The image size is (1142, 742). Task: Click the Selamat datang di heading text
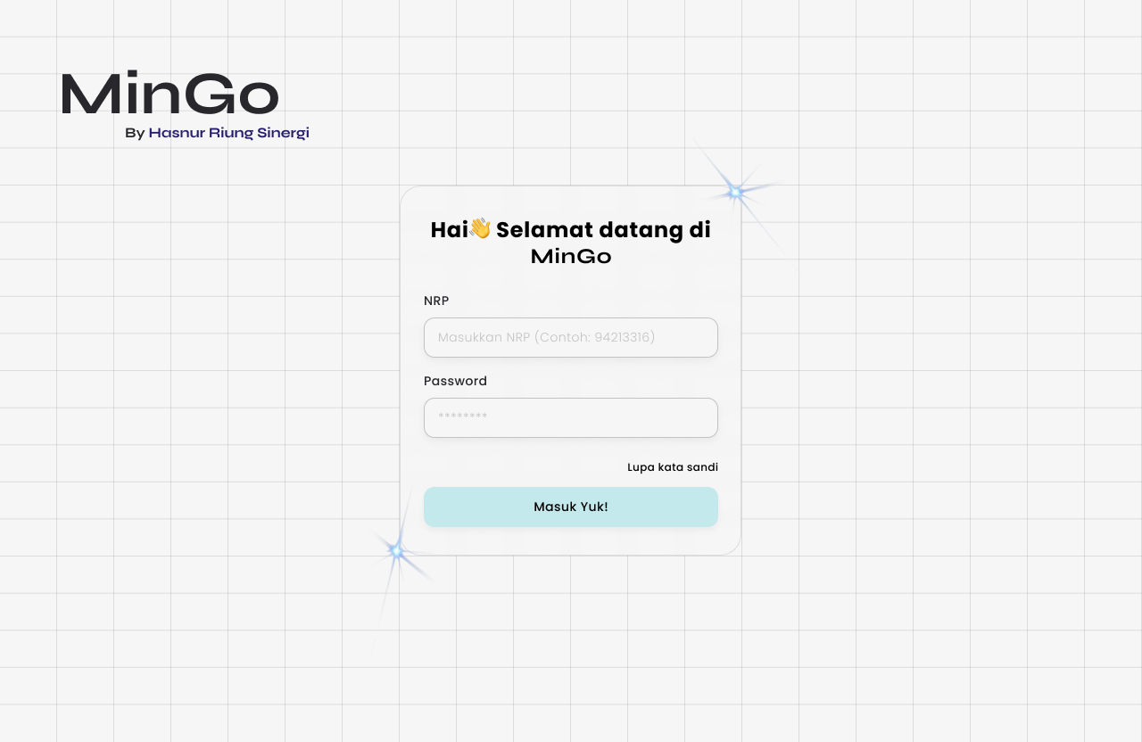[603, 229]
